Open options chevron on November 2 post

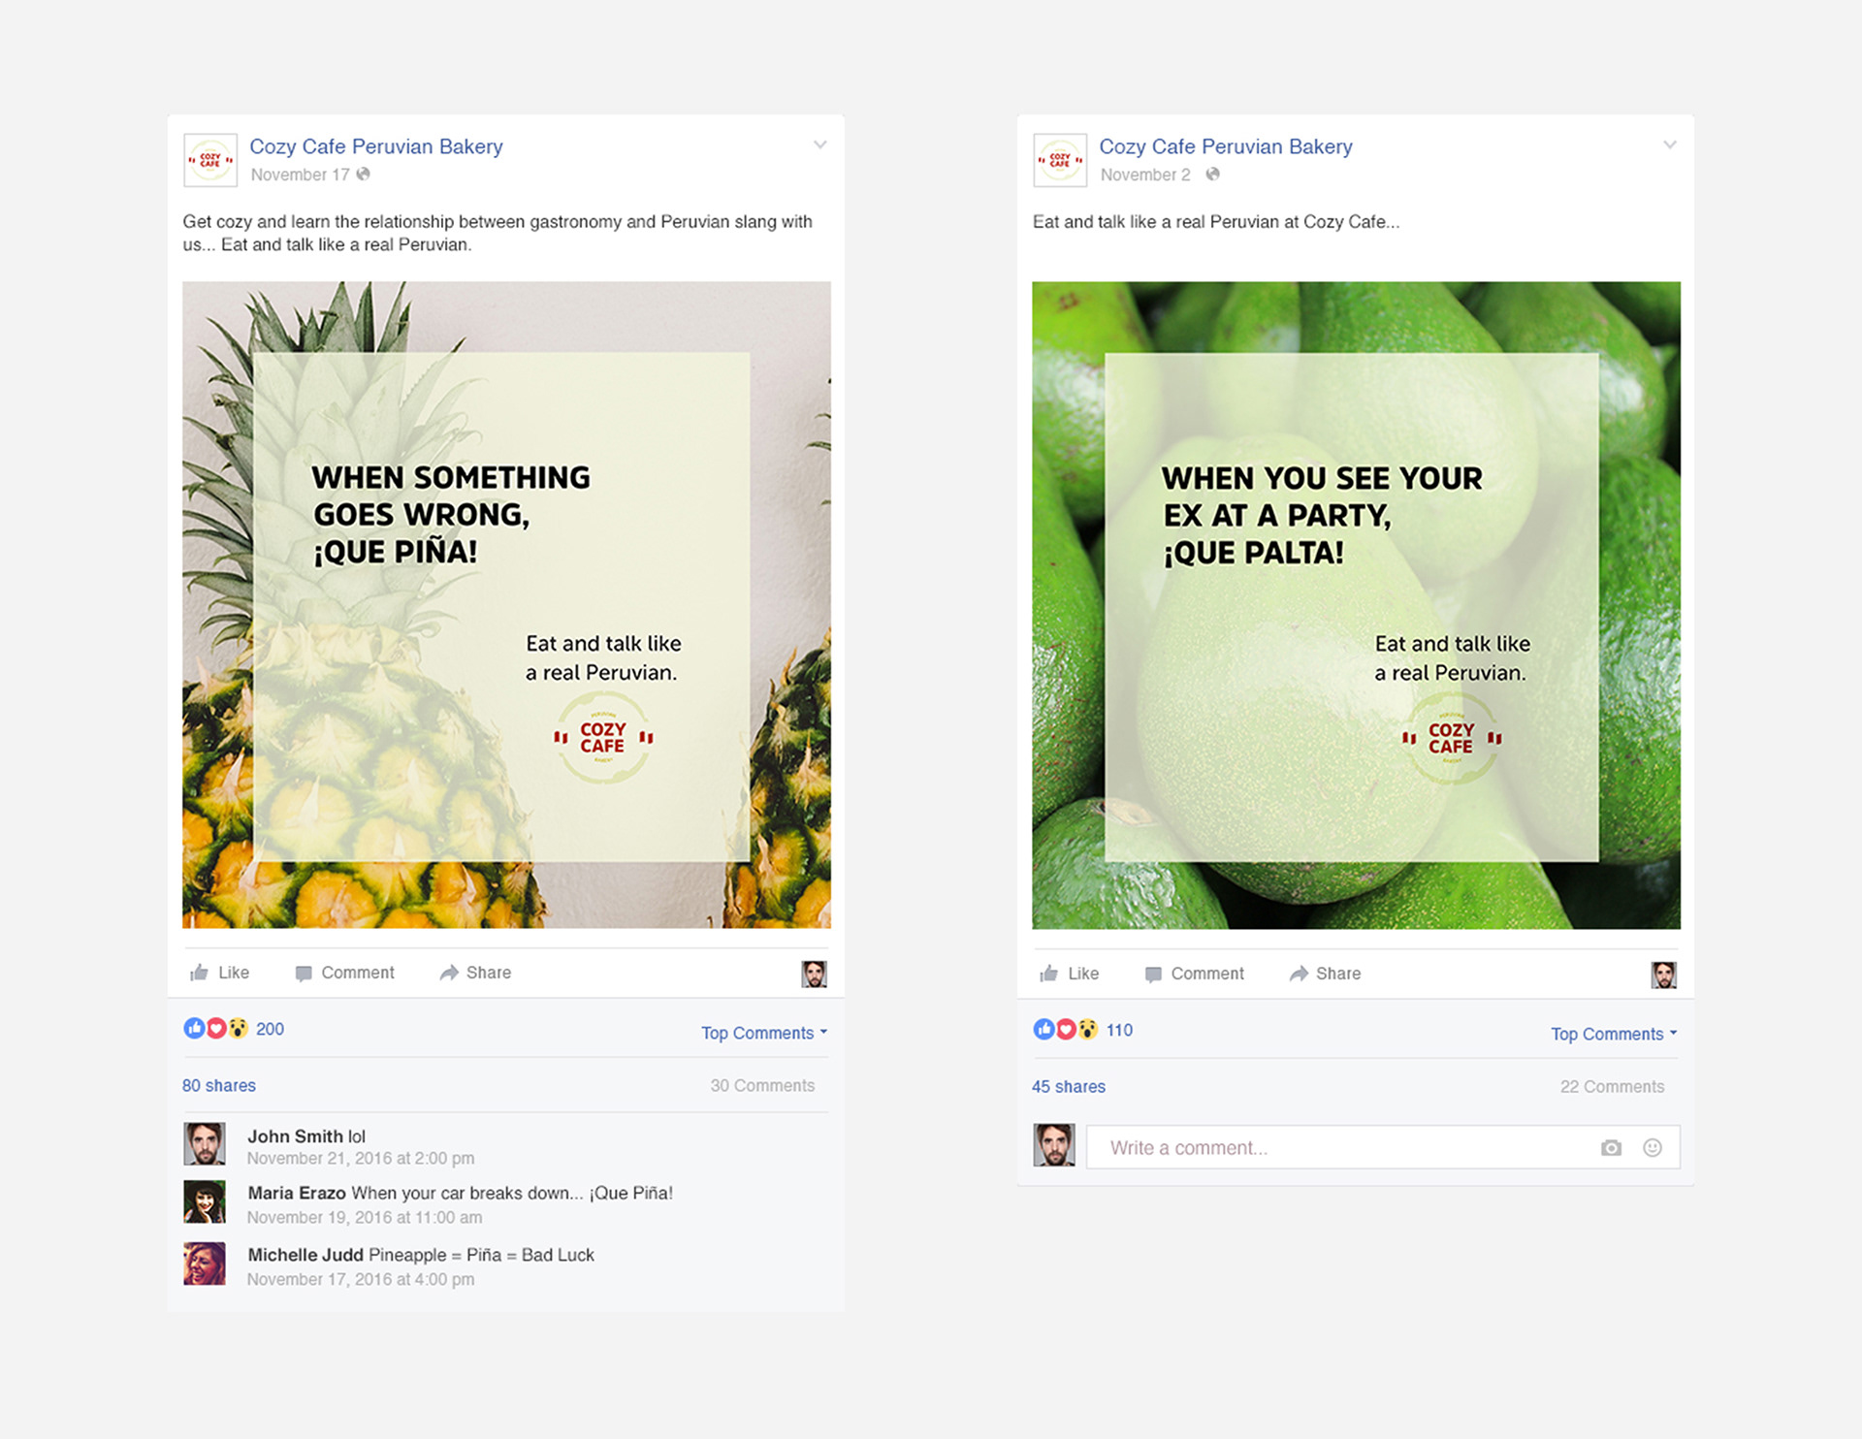(x=1670, y=144)
